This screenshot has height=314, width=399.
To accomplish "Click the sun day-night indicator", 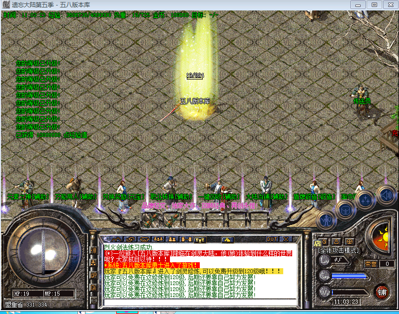I will pyautogui.click(x=382, y=236).
